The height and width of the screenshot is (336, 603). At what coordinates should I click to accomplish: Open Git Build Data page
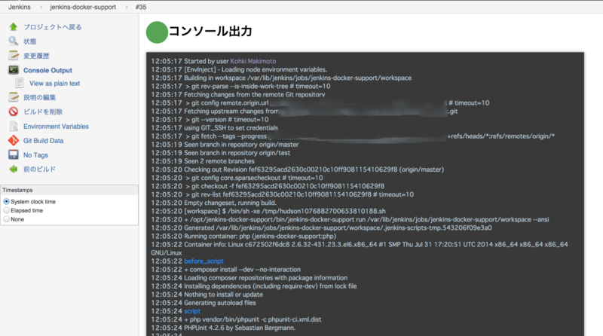[x=44, y=141]
